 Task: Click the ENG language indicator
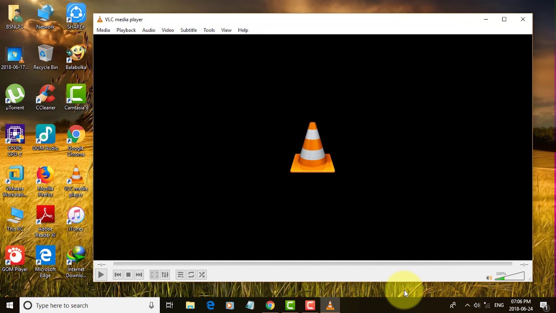pyautogui.click(x=499, y=305)
